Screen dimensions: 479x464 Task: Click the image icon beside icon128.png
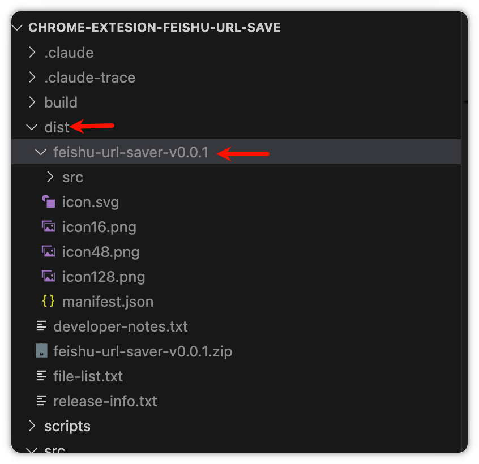(49, 277)
